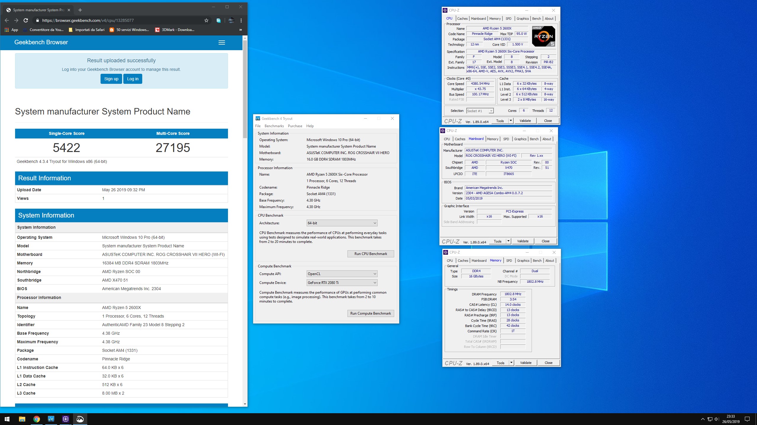757x425 pixels.
Task: Click the scroll-down arrow of the browser page
Action: tap(245, 404)
